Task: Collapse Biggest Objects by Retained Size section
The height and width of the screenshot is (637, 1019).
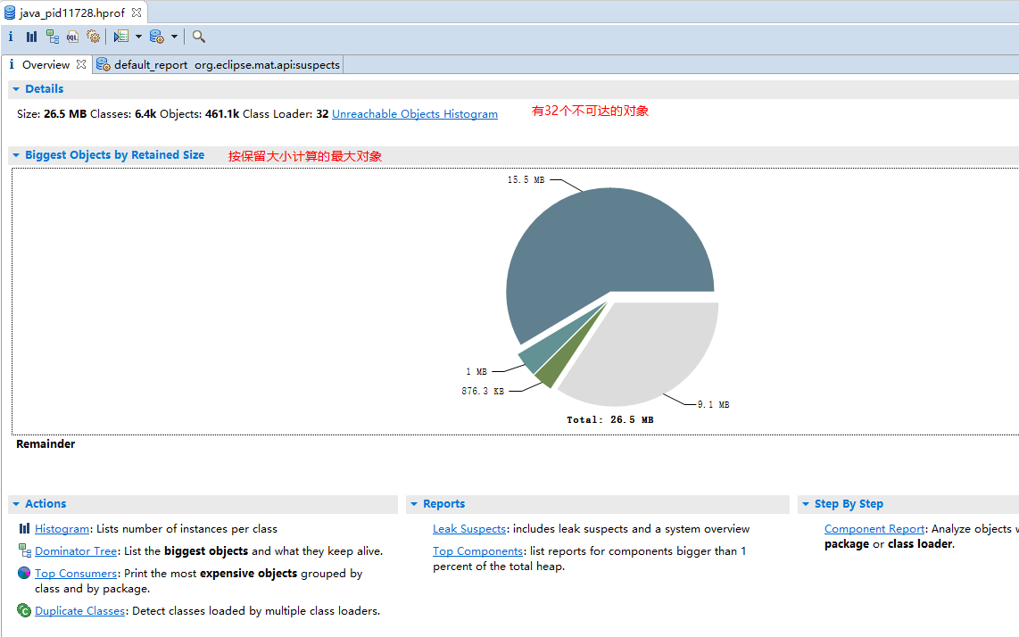Action: [16, 155]
